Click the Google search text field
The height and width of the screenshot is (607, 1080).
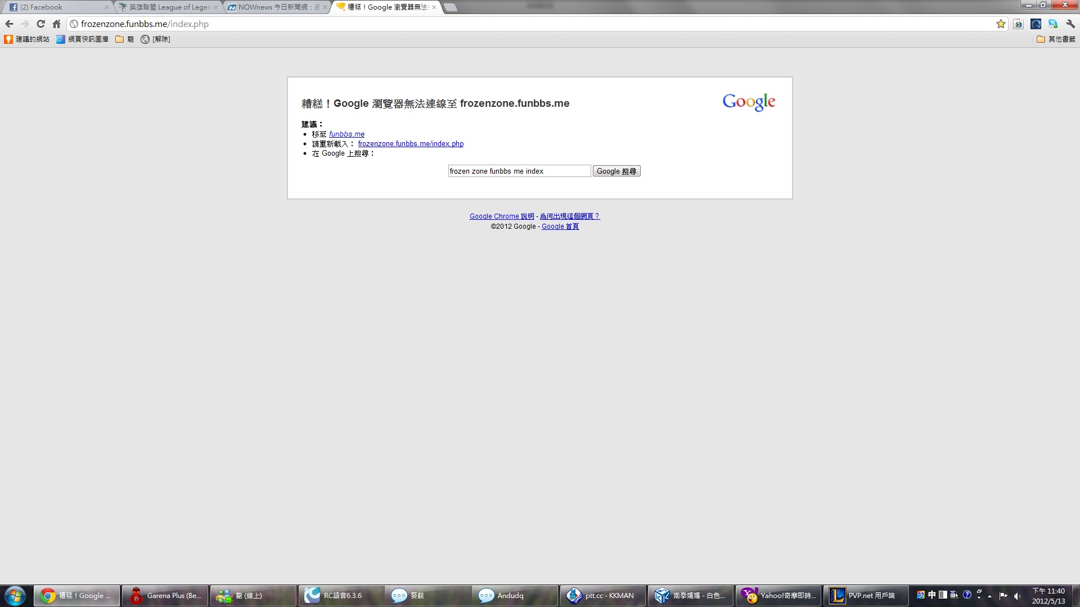pyautogui.click(x=519, y=171)
